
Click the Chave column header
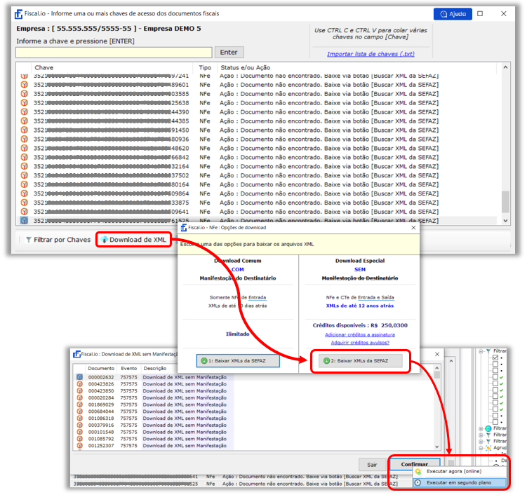[x=44, y=67]
